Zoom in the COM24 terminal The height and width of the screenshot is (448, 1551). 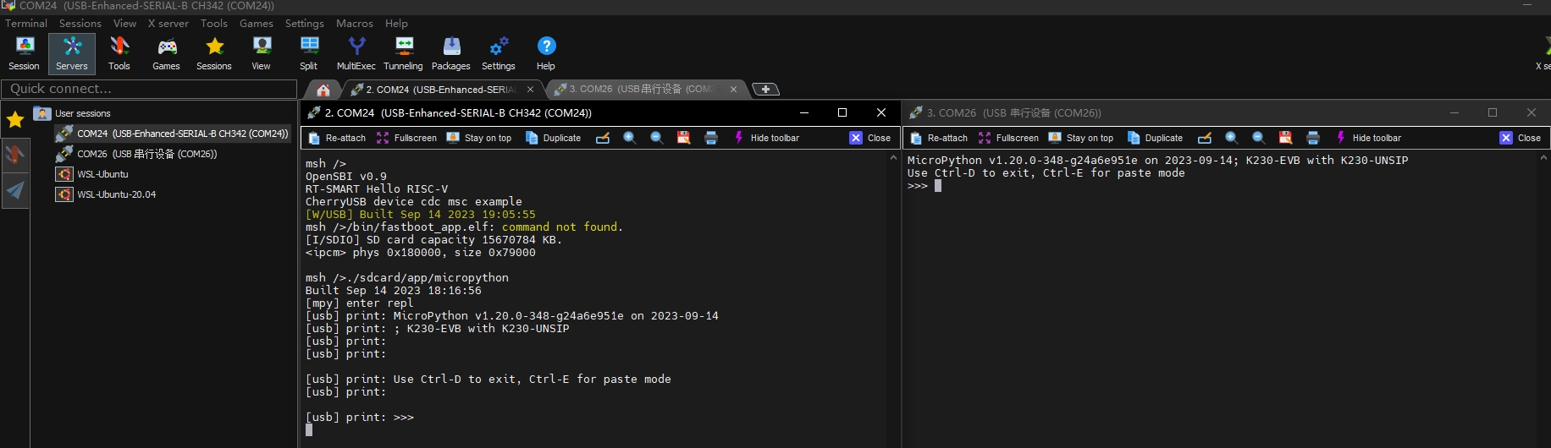[x=630, y=138]
